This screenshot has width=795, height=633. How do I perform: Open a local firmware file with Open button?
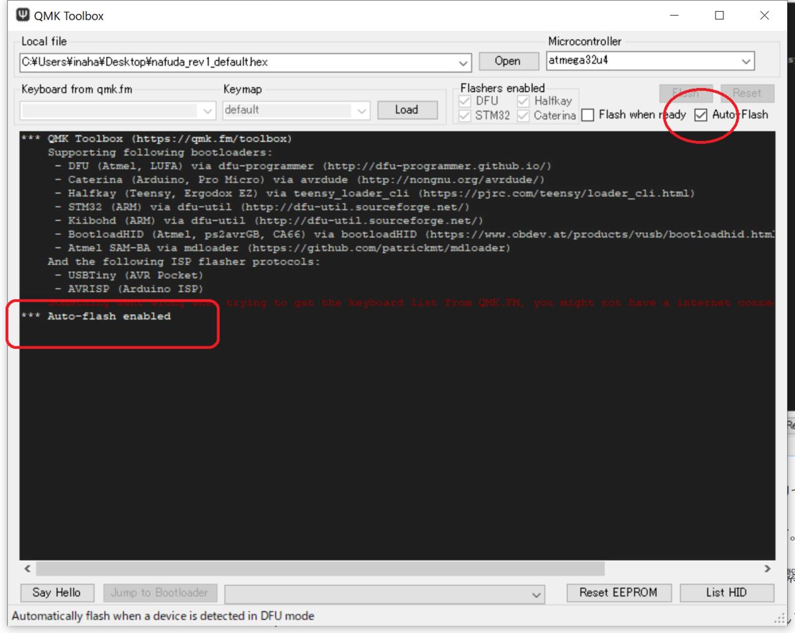click(507, 61)
